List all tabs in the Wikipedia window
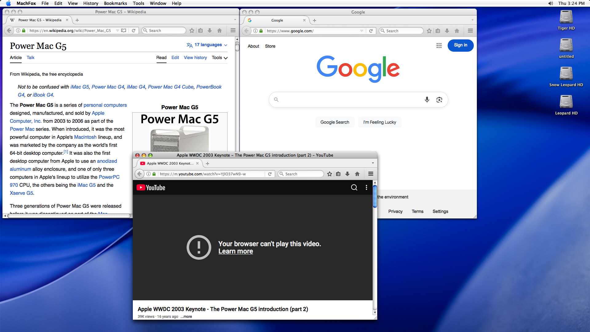 [235, 20]
